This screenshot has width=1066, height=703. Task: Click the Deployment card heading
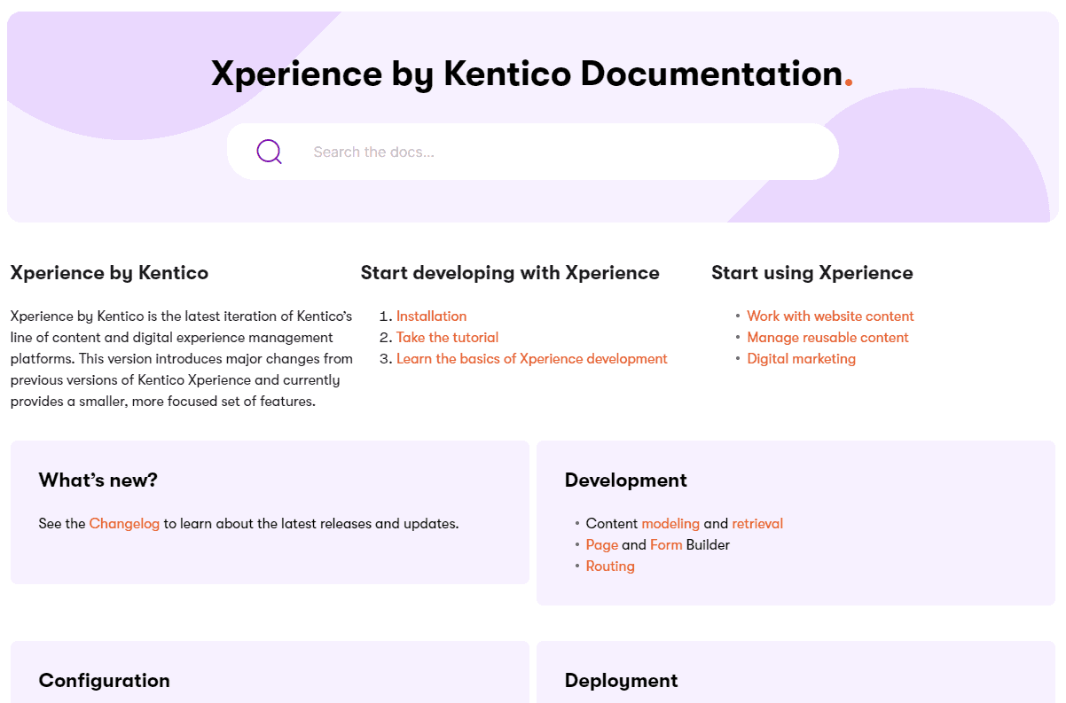(621, 681)
